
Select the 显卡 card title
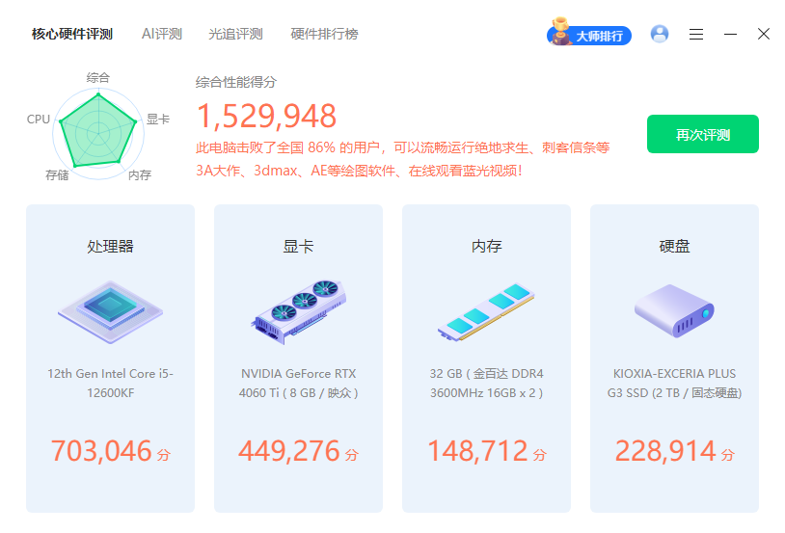(298, 246)
